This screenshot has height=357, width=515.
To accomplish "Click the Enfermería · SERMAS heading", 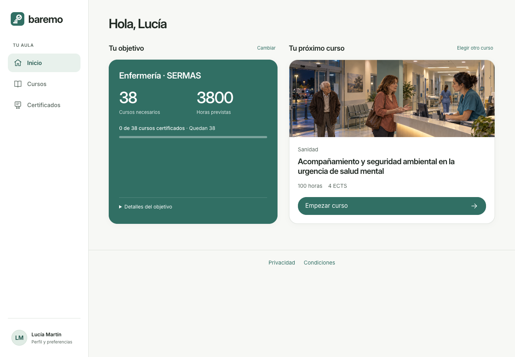I will 160,76.
